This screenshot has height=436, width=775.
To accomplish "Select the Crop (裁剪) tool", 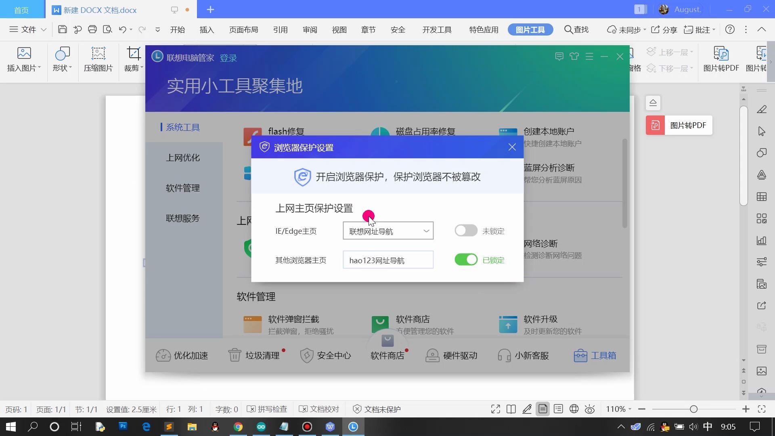I will click(133, 59).
